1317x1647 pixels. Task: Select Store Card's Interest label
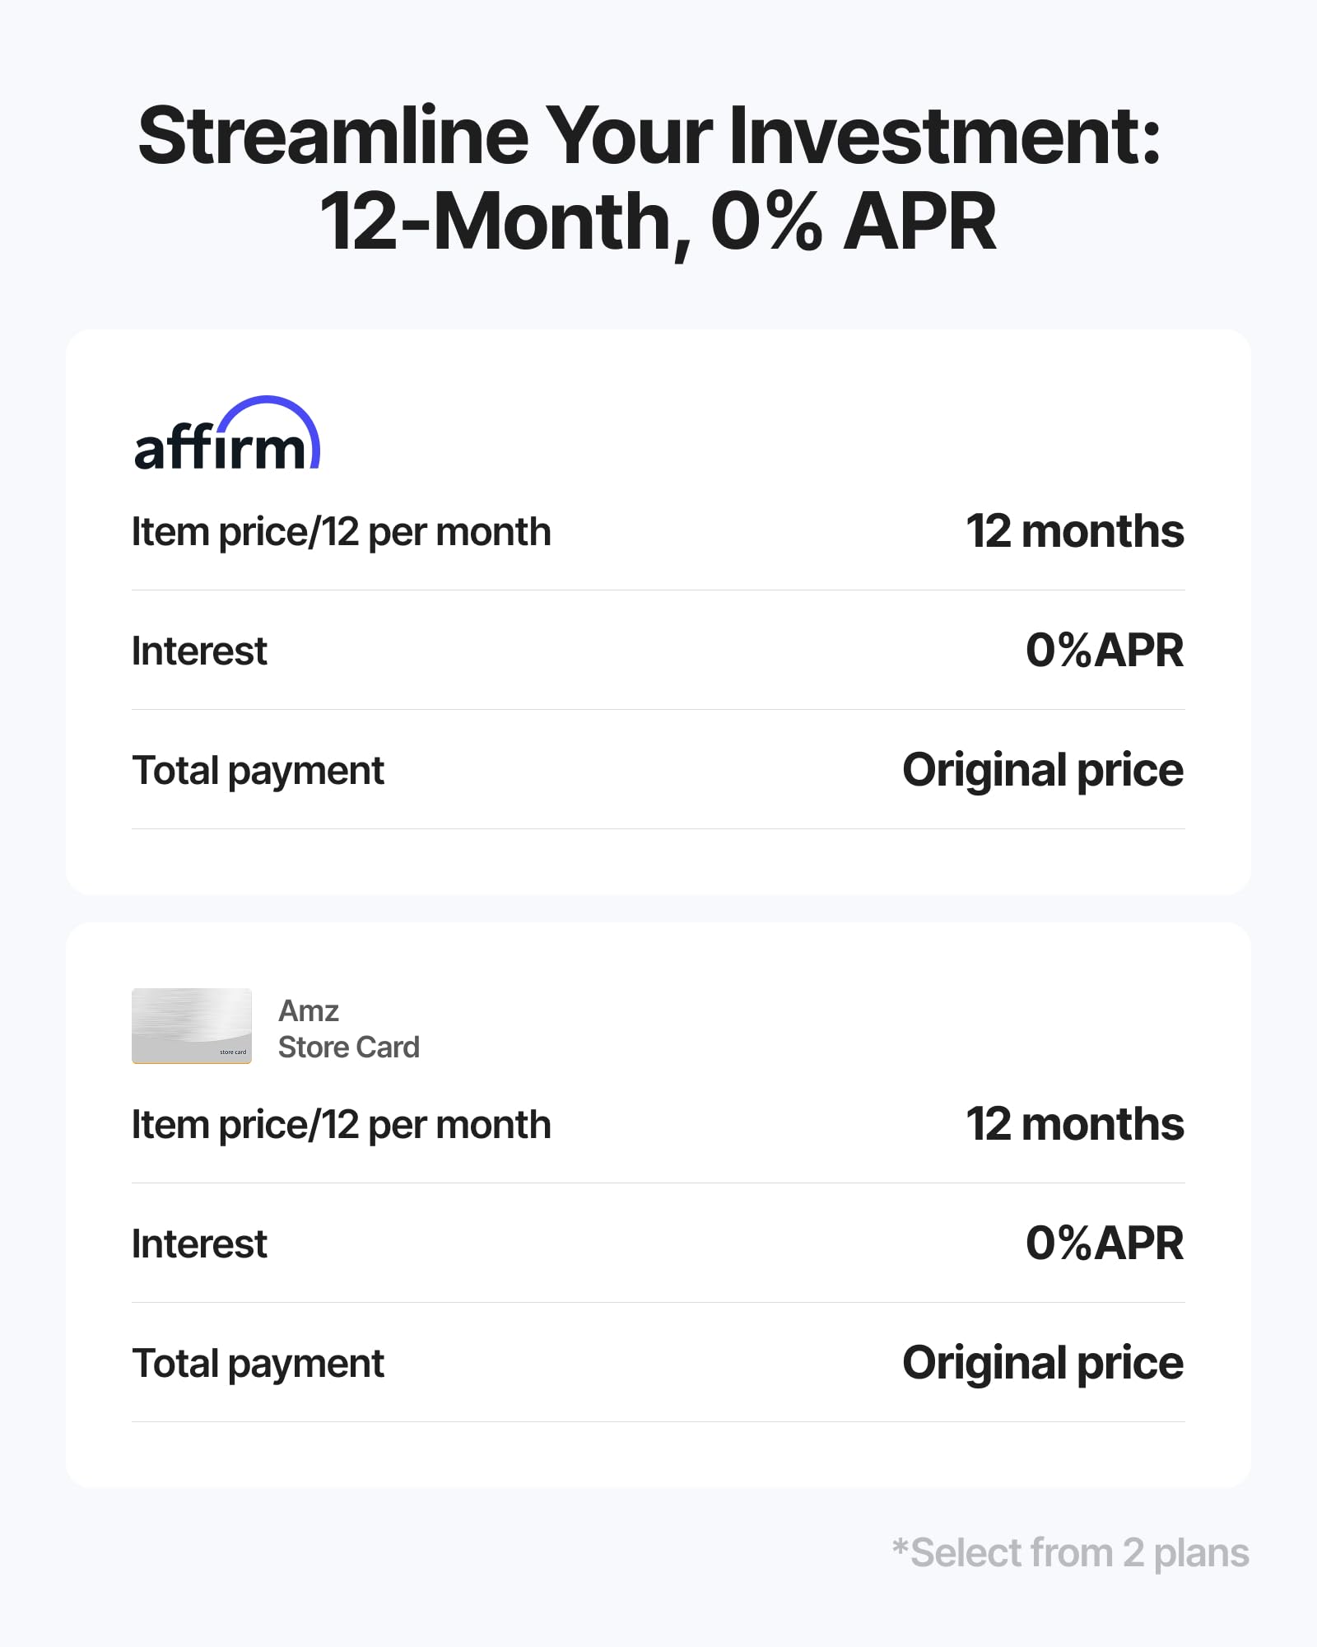[x=199, y=1244]
